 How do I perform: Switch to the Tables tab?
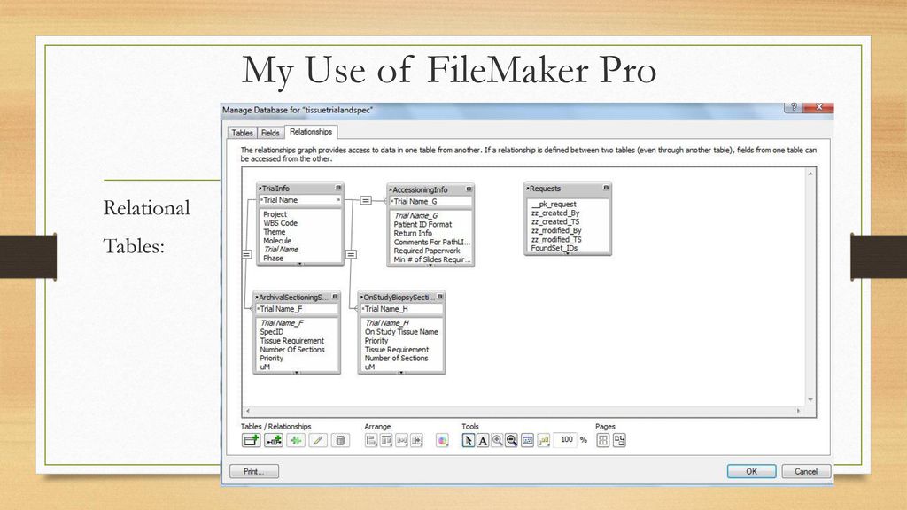(x=242, y=133)
